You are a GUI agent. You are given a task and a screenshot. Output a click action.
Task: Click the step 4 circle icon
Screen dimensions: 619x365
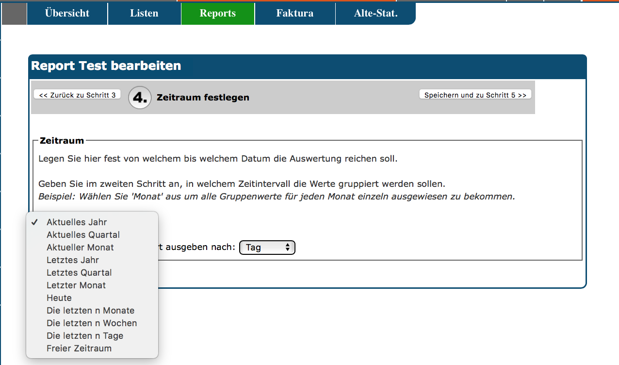[140, 98]
